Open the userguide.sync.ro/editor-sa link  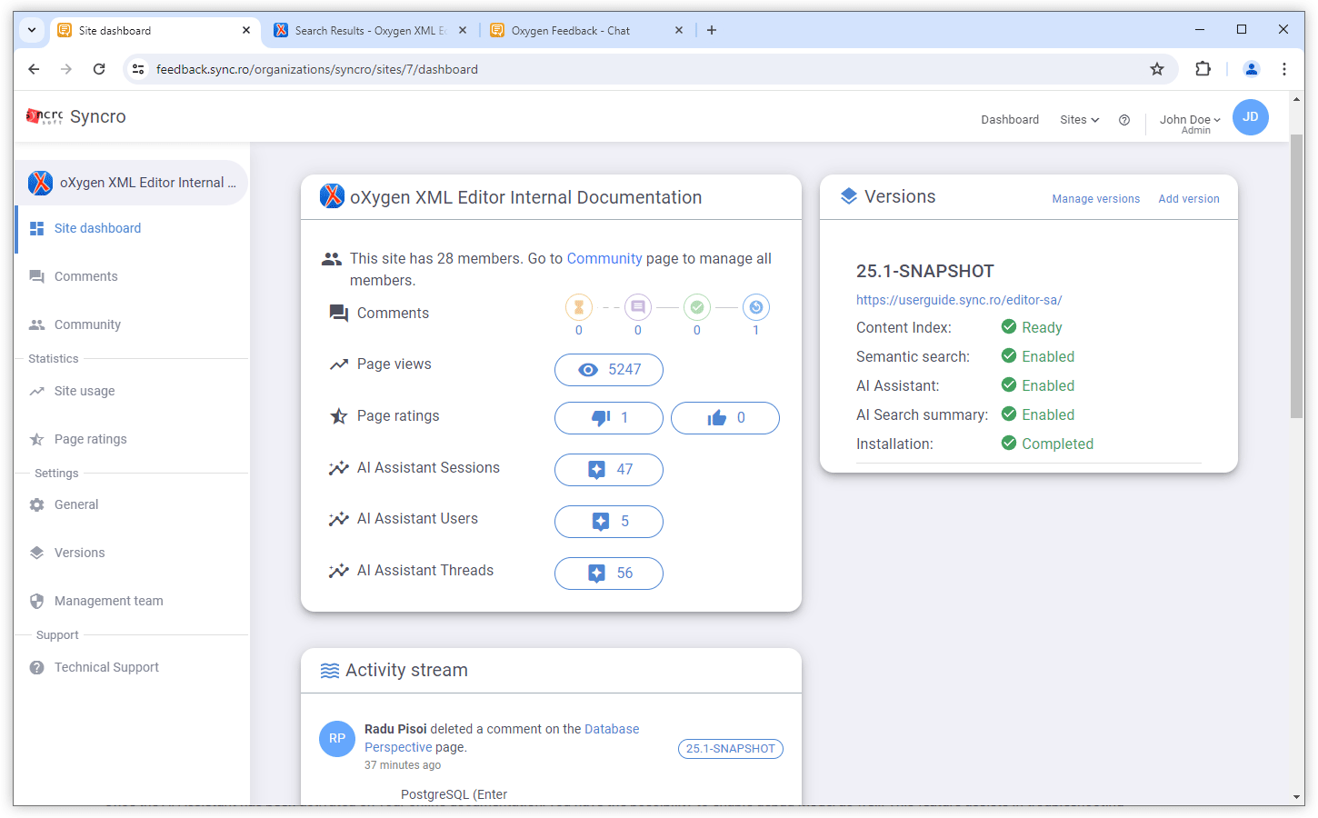[x=959, y=300]
